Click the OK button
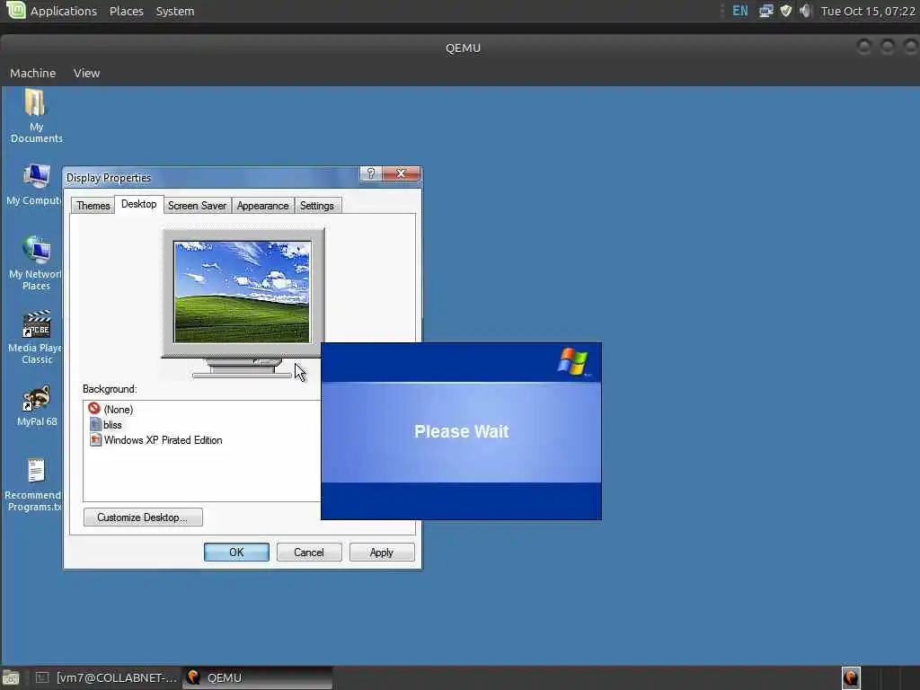 coord(236,553)
